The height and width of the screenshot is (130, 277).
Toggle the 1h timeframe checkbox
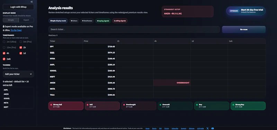pyautogui.click(x=21, y=48)
